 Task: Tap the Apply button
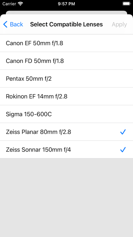pos(119,24)
